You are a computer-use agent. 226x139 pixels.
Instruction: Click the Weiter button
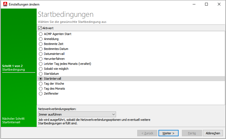pyautogui.click(x=168, y=133)
